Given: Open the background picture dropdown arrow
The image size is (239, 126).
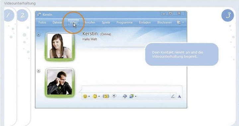Looking at the screenshot, I should pos(136,96).
